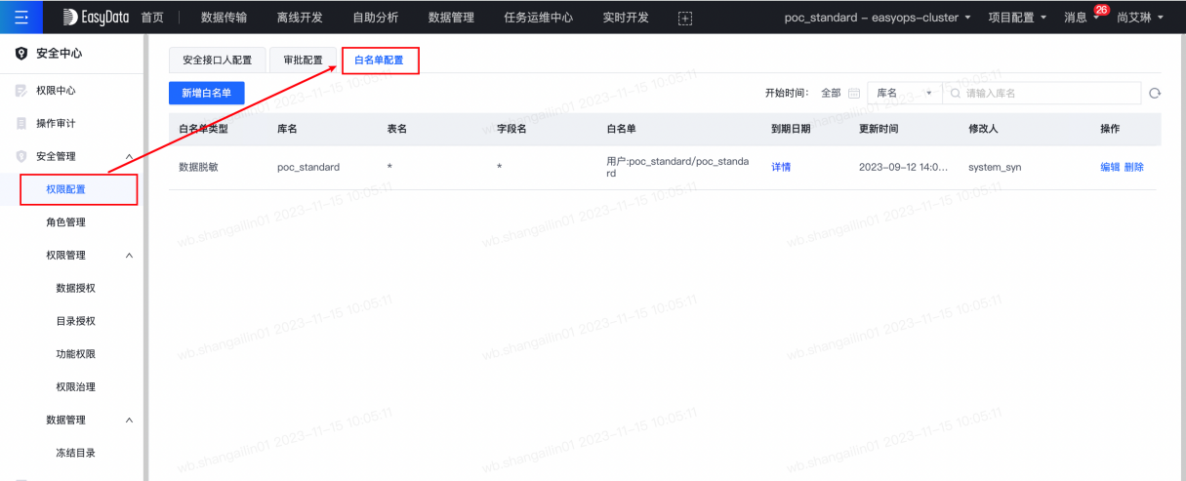Screen dimensions: 1186x481
Task: Click the 白名单类型 column header
Action: click(x=203, y=129)
